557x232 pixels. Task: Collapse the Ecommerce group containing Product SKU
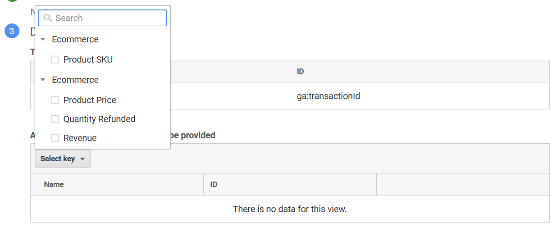pos(43,40)
